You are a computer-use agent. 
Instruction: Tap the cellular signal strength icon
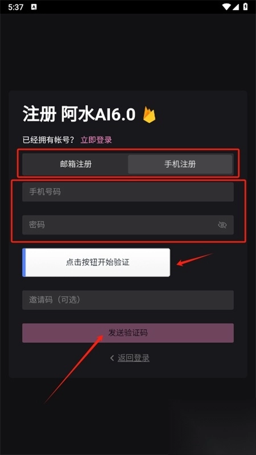236,7
